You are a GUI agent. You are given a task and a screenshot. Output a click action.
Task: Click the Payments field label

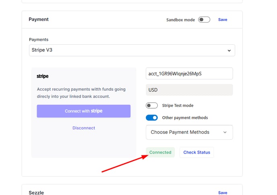click(x=39, y=39)
